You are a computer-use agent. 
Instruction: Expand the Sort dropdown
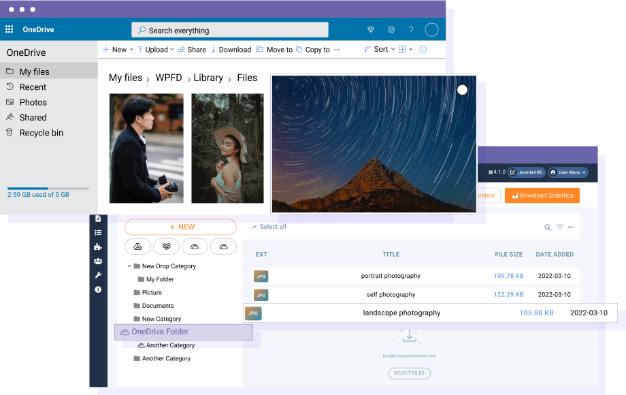[379, 50]
